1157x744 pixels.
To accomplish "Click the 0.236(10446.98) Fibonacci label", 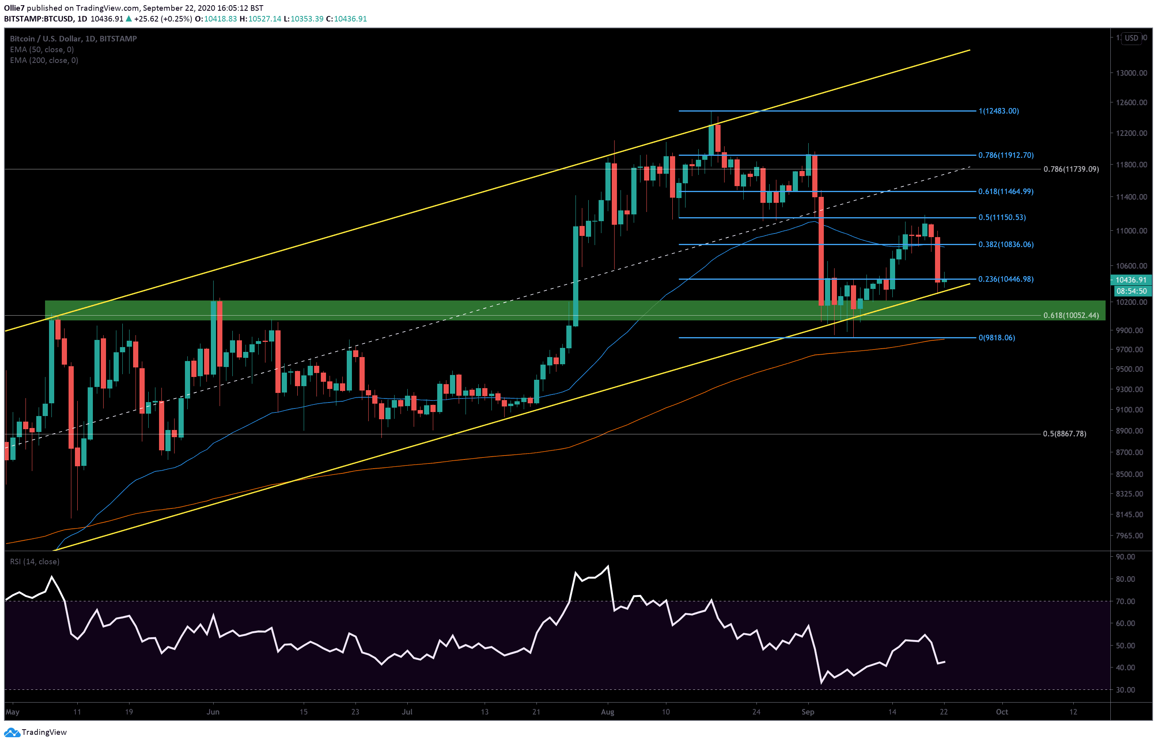I will (1006, 279).
